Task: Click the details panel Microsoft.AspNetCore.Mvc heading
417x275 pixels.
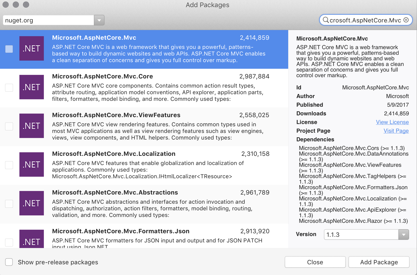Action: tap(332, 39)
